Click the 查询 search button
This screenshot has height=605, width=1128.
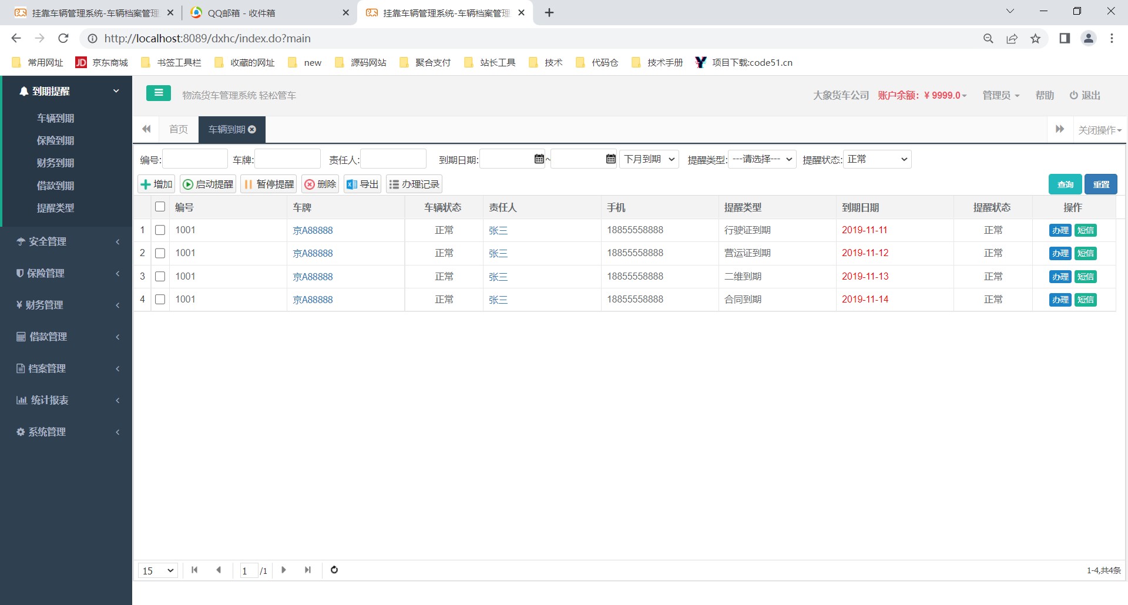tap(1065, 184)
